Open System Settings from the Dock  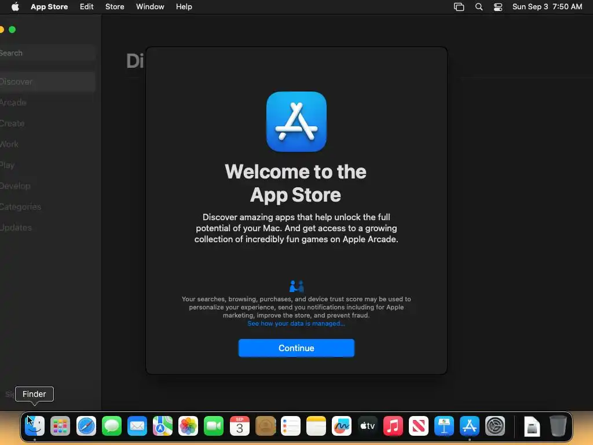pos(495,426)
